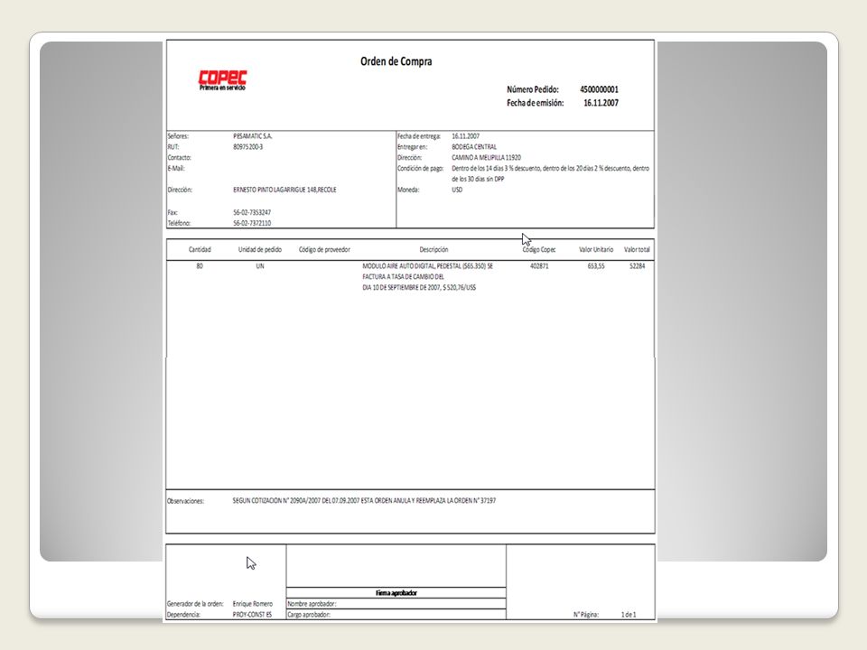Screen dimensions: 867x650
Task: Select generator name 'Enrique Romero'
Action: click(253, 604)
